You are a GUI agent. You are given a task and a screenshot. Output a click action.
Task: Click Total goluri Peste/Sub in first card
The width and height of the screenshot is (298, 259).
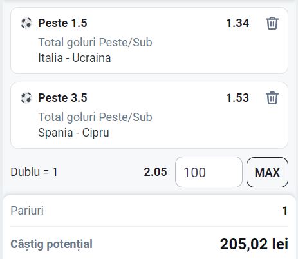95,42
